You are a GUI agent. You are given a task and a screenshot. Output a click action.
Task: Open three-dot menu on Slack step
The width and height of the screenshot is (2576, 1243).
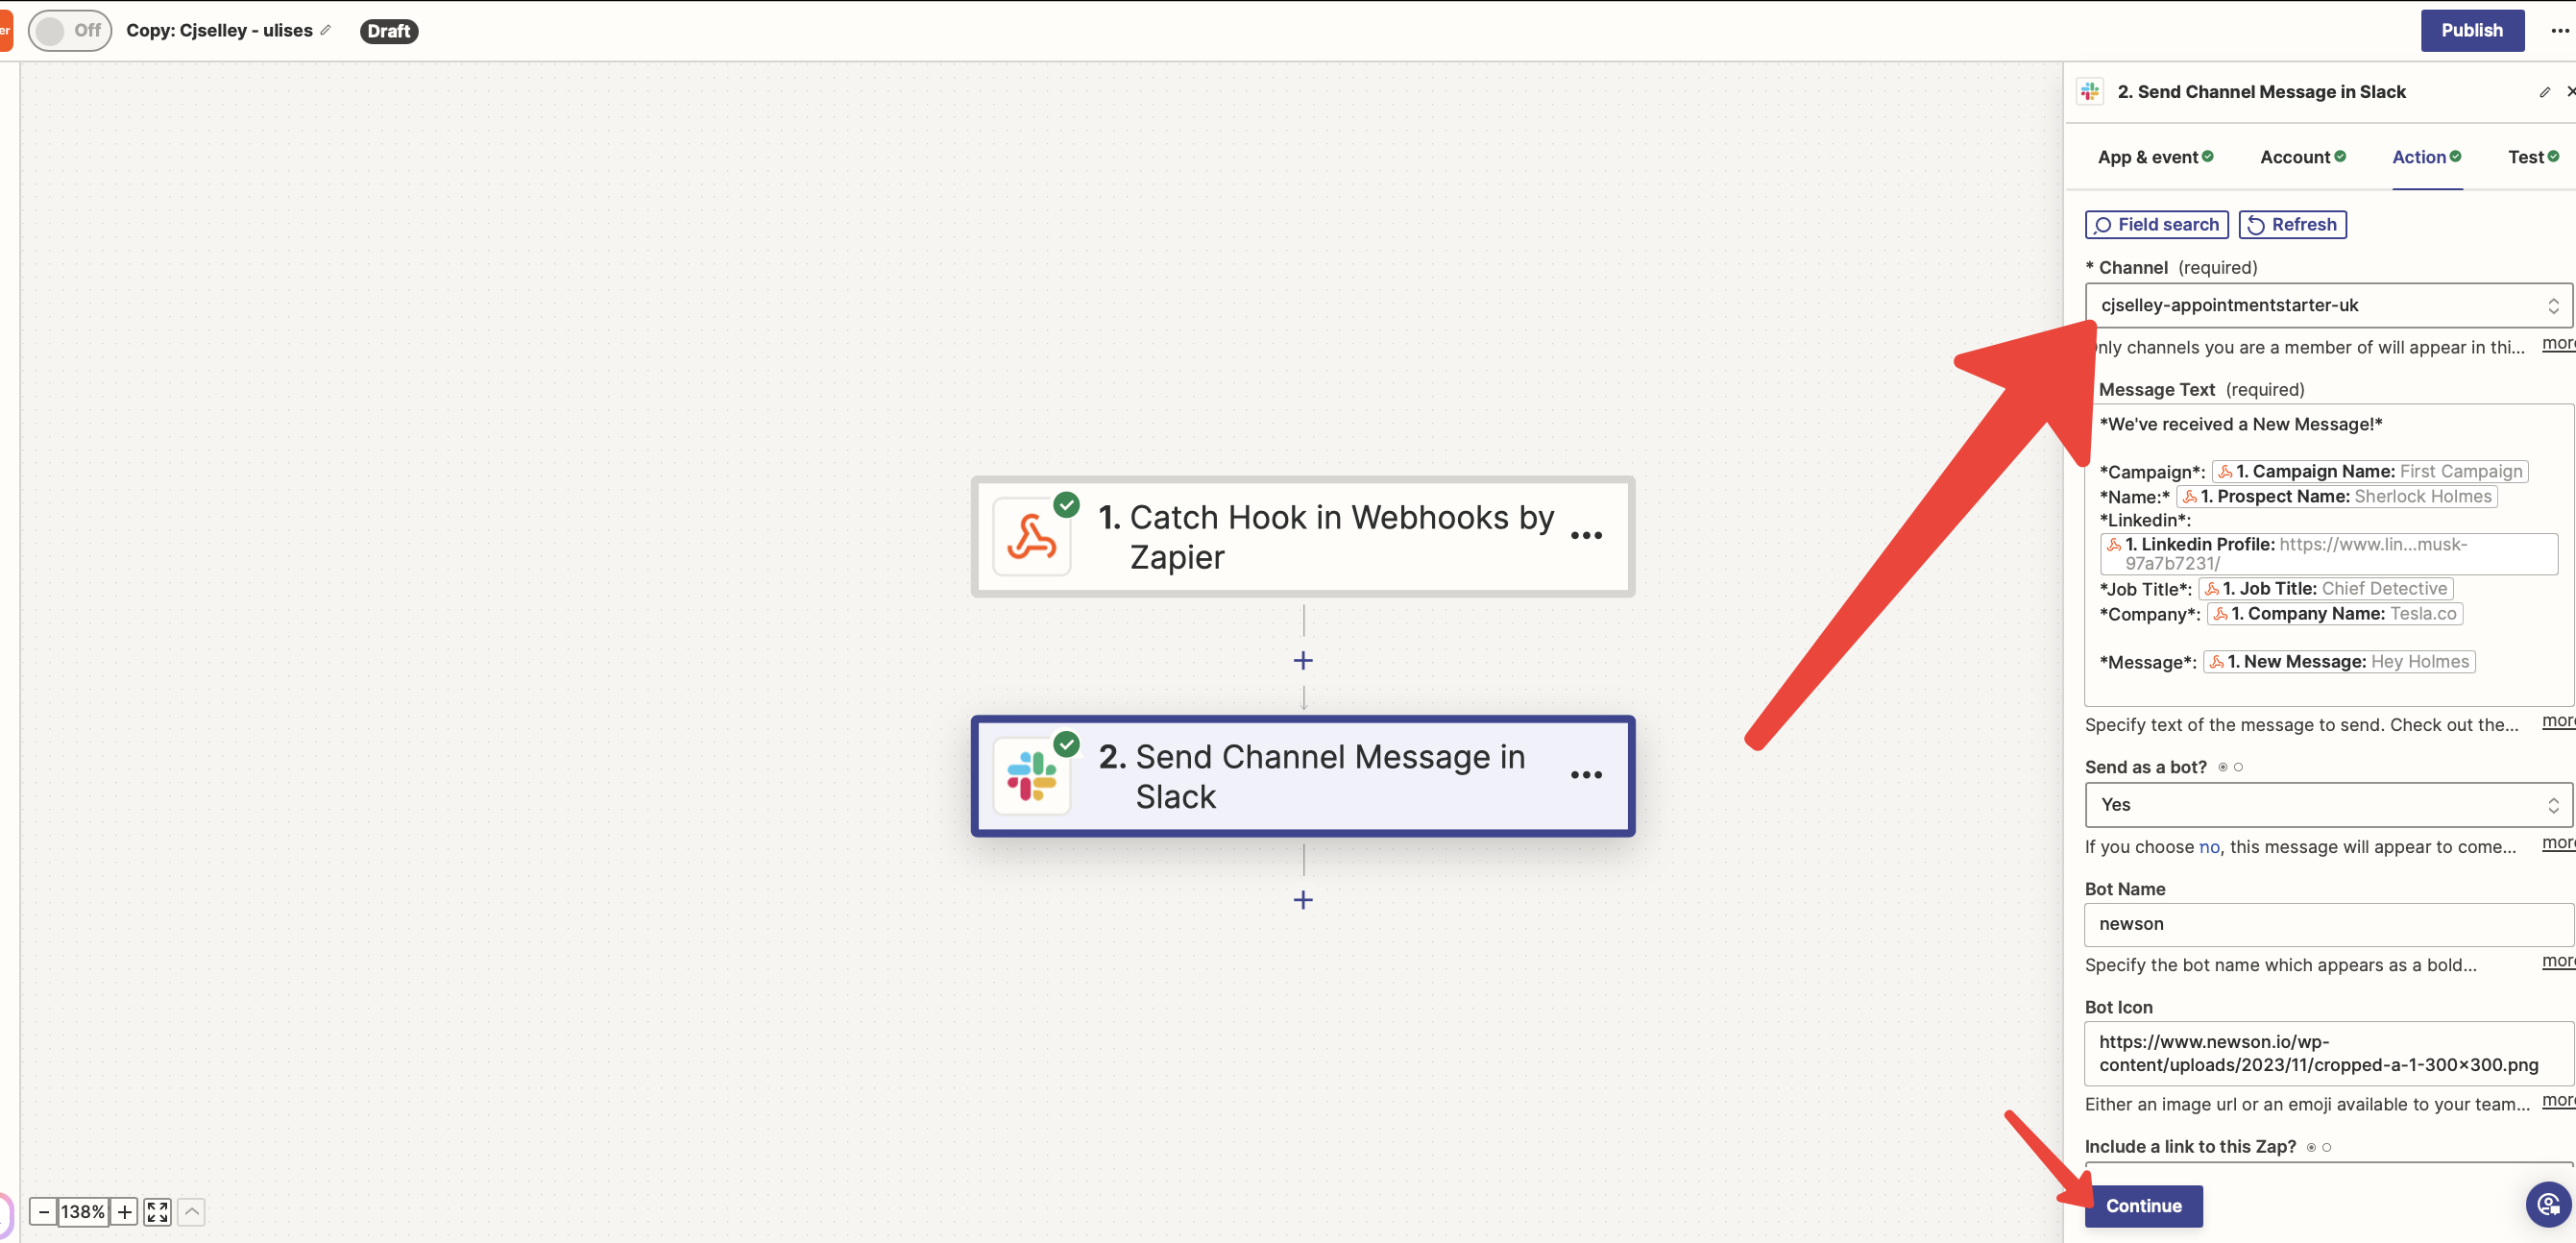click(1586, 775)
